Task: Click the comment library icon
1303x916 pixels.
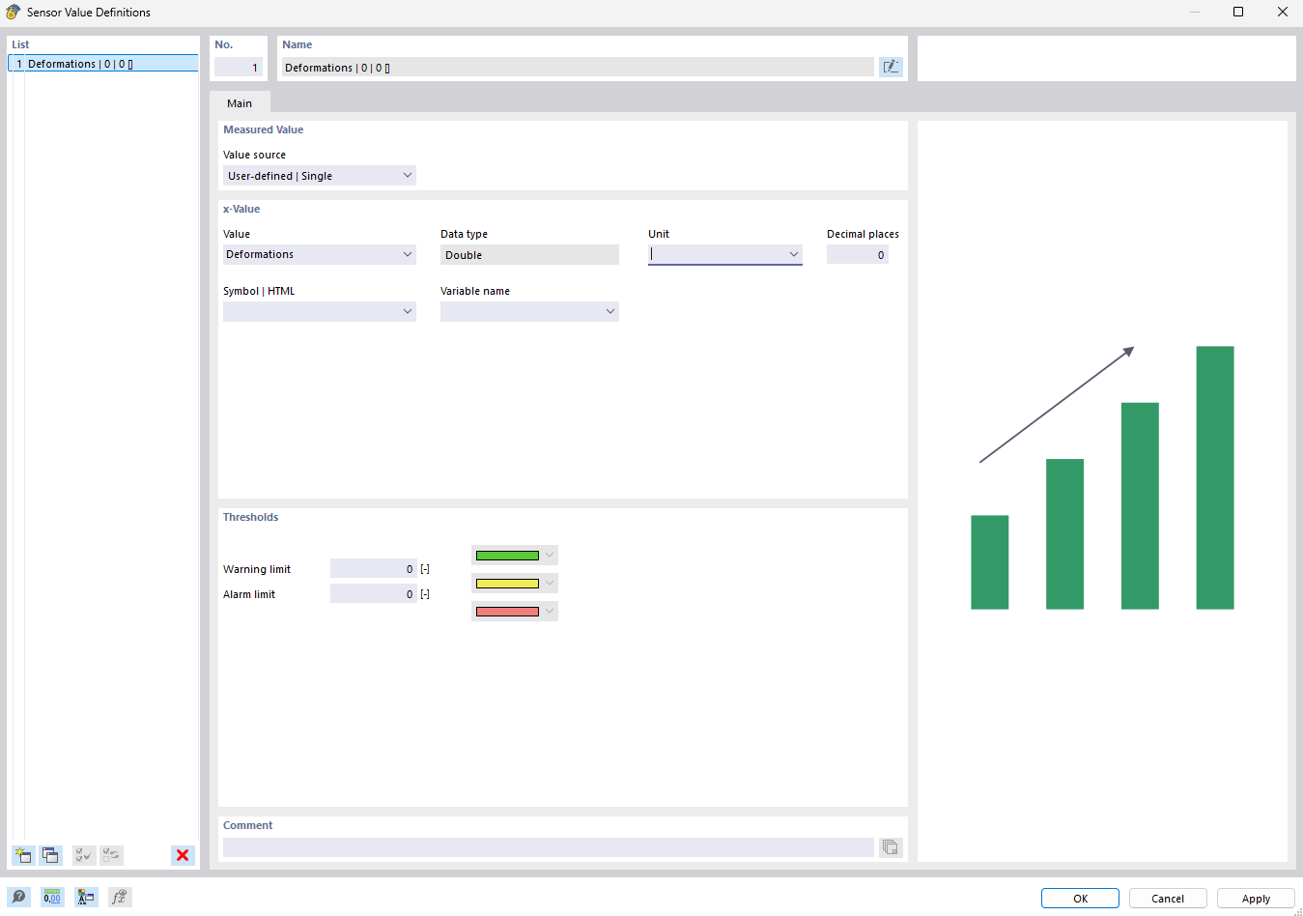Action: [891, 847]
